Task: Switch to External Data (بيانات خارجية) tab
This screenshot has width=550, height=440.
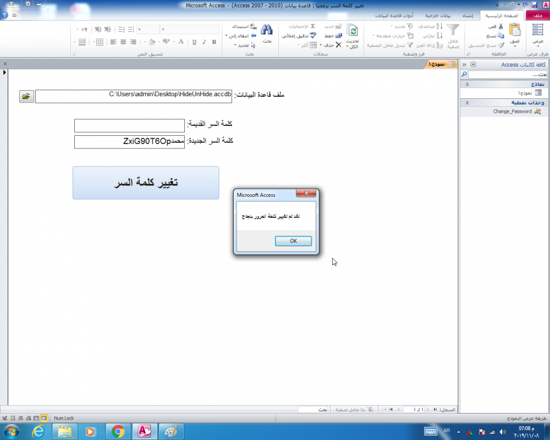Action: coord(438,15)
